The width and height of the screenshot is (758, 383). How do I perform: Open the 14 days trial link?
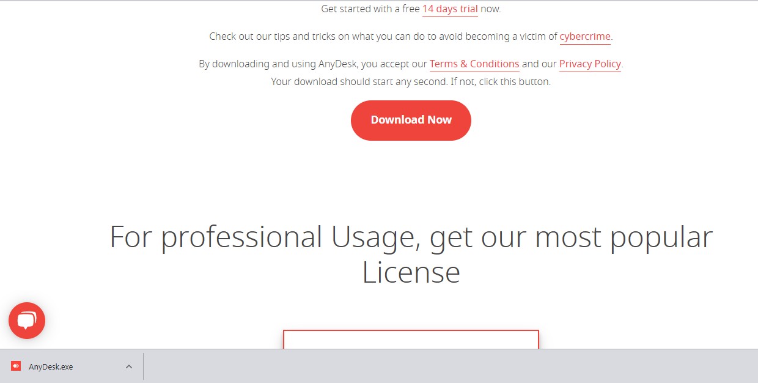450,9
